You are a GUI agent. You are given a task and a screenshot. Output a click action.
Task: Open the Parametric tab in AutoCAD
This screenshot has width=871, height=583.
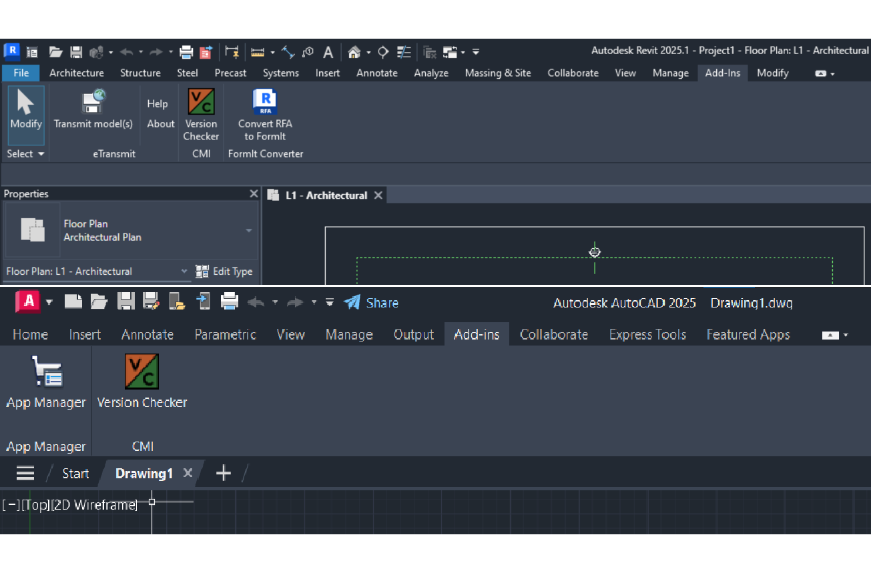[226, 335]
